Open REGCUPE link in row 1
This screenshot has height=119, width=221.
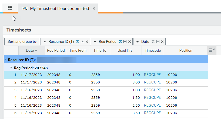(x=152, y=75)
